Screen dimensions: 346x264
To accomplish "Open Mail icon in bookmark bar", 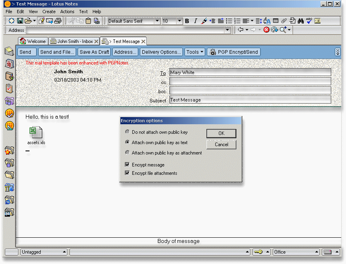I will (9, 51).
